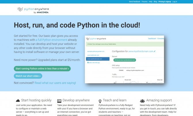Click the Upgraded plans start at $5/month text

[x=59, y=60]
